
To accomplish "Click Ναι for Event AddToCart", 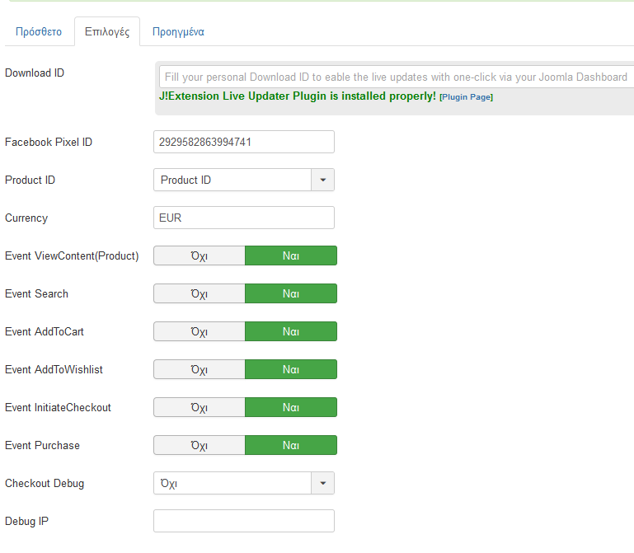I will point(291,331).
